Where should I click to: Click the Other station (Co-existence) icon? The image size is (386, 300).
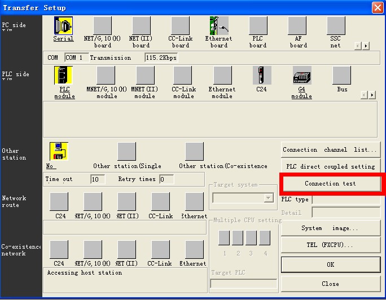[x=194, y=151]
